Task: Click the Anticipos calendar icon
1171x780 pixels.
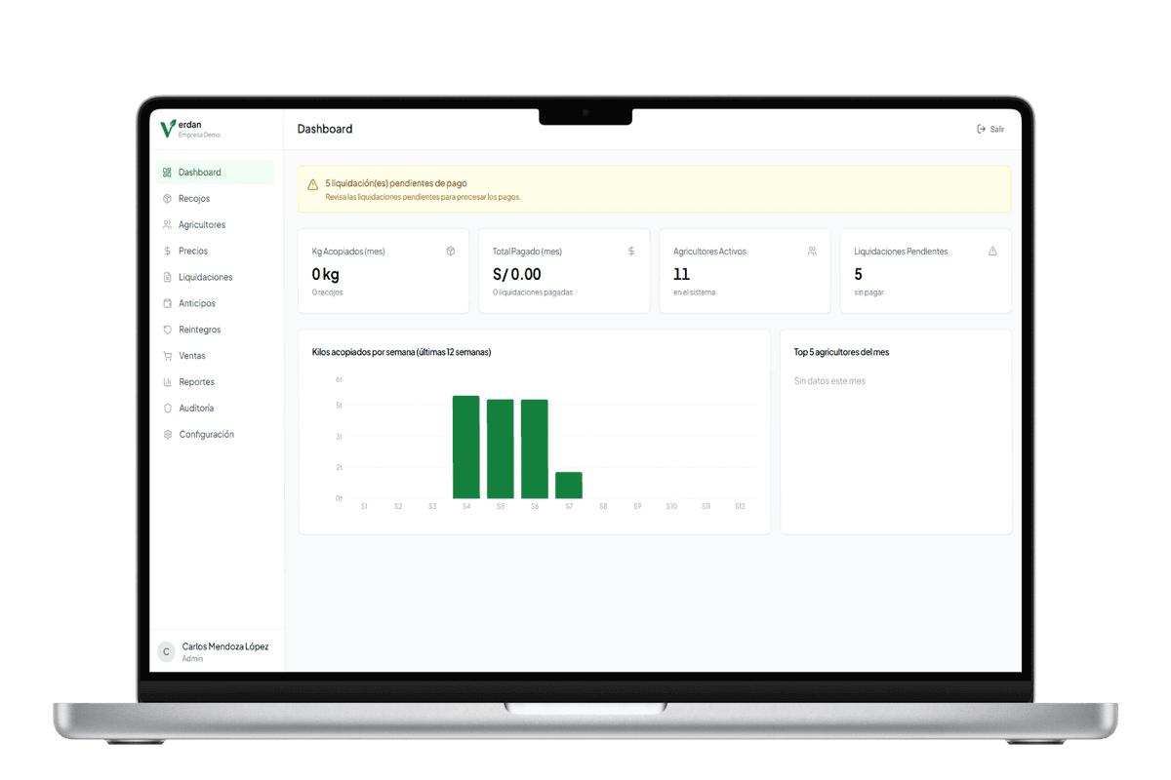Action: pos(167,303)
